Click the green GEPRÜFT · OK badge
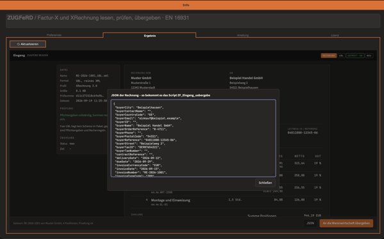Image resolution: width=384 pixels, height=239 pixels. (355, 56)
